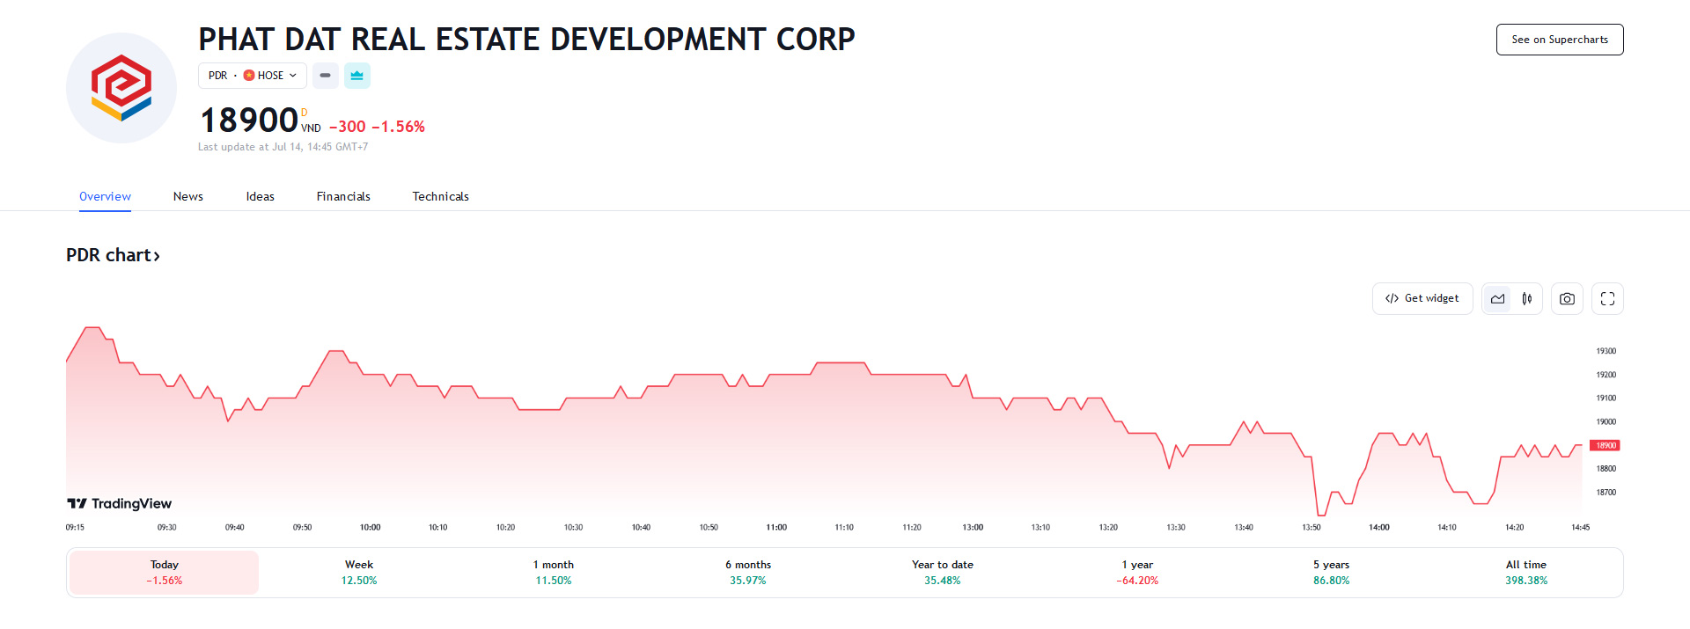
Task: Select the All time range
Action: coord(1525,572)
